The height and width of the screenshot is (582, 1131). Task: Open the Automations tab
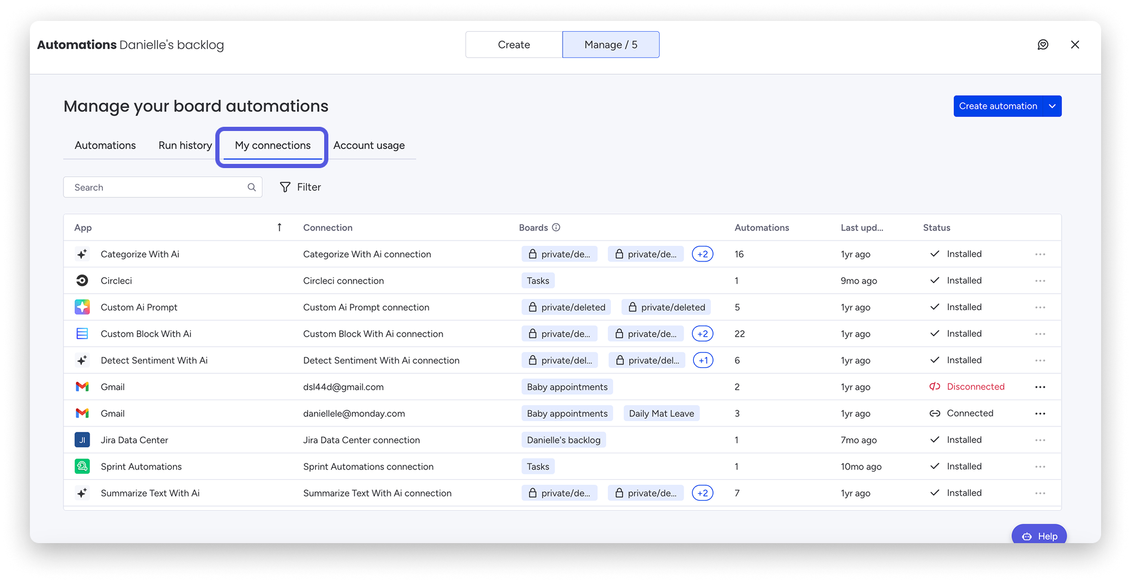pos(105,145)
